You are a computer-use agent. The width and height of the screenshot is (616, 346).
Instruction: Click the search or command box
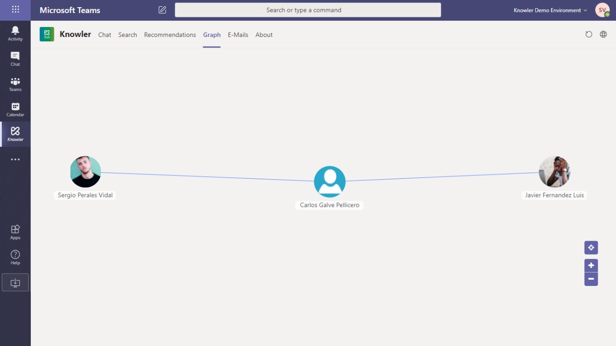(308, 10)
